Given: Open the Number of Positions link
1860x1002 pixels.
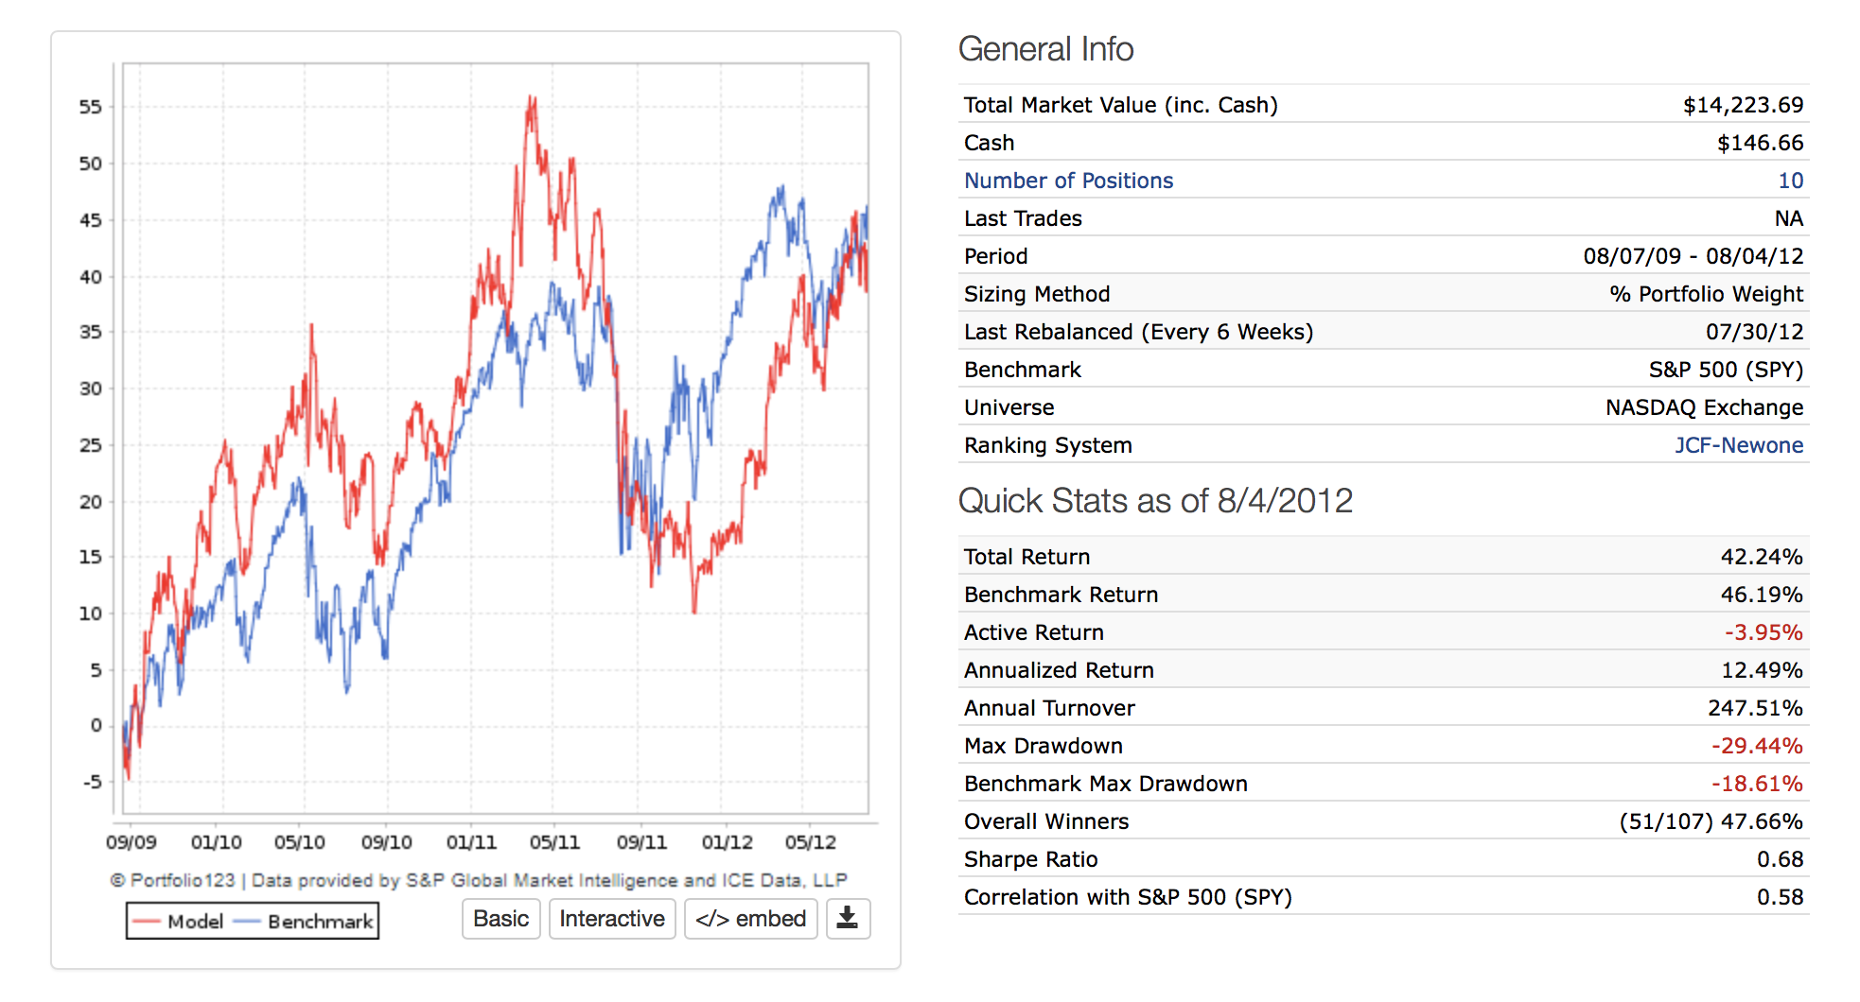Looking at the screenshot, I should tap(1068, 181).
